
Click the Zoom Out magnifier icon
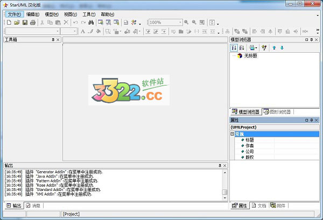[194, 23]
